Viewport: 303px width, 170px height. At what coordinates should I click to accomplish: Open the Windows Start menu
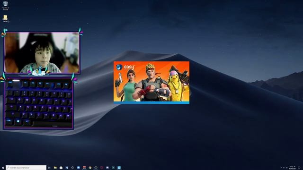3,168
